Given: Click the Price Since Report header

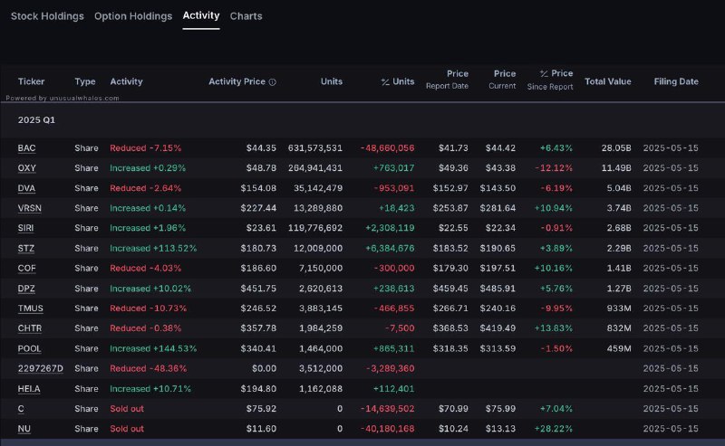Looking at the screenshot, I should 550,80.
